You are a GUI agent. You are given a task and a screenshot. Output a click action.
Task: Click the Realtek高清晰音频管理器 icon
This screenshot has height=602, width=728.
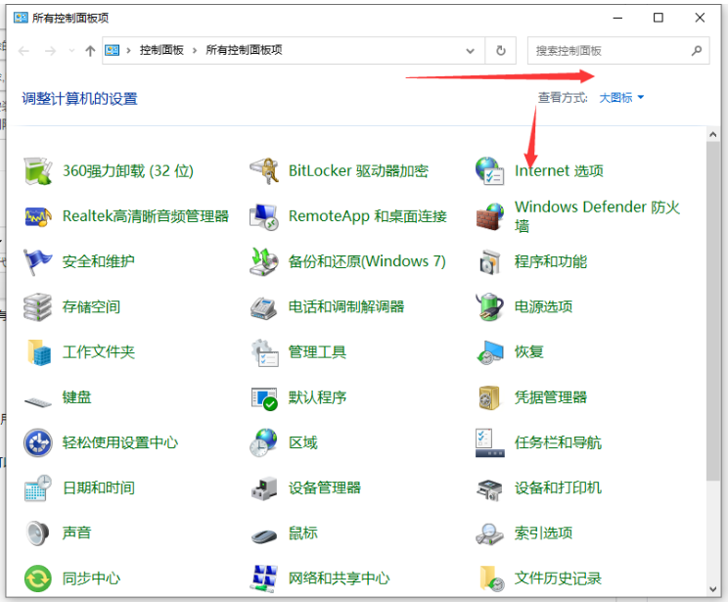coord(37,216)
